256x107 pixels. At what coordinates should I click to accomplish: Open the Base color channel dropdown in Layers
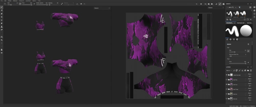pyautogui.click(x=229, y=70)
